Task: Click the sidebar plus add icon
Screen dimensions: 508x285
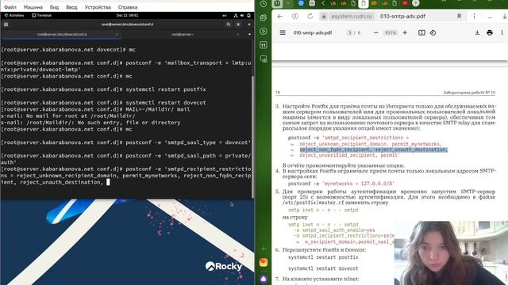Action: pos(264,249)
